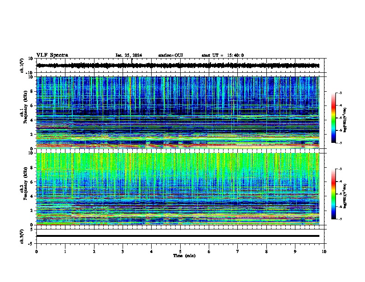Click time axis tick label "8"
The height and width of the screenshot is (282, 365).
tap(266, 252)
